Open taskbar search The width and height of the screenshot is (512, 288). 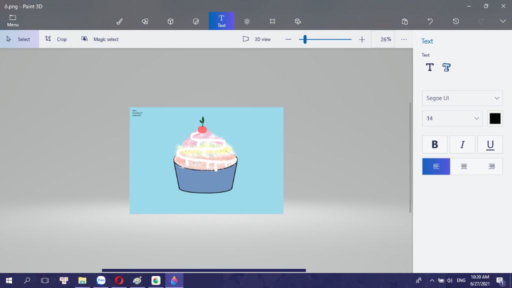coord(27,280)
